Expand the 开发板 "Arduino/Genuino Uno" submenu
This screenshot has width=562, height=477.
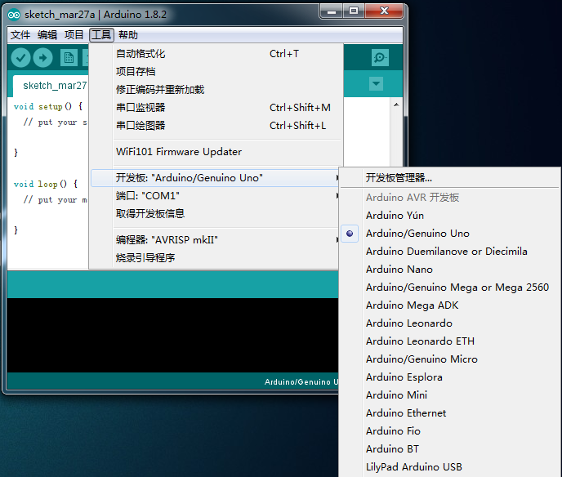coord(215,178)
